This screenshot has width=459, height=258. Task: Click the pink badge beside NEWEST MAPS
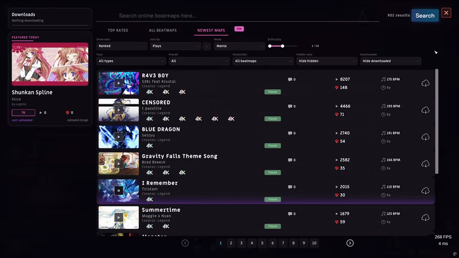pos(239,29)
